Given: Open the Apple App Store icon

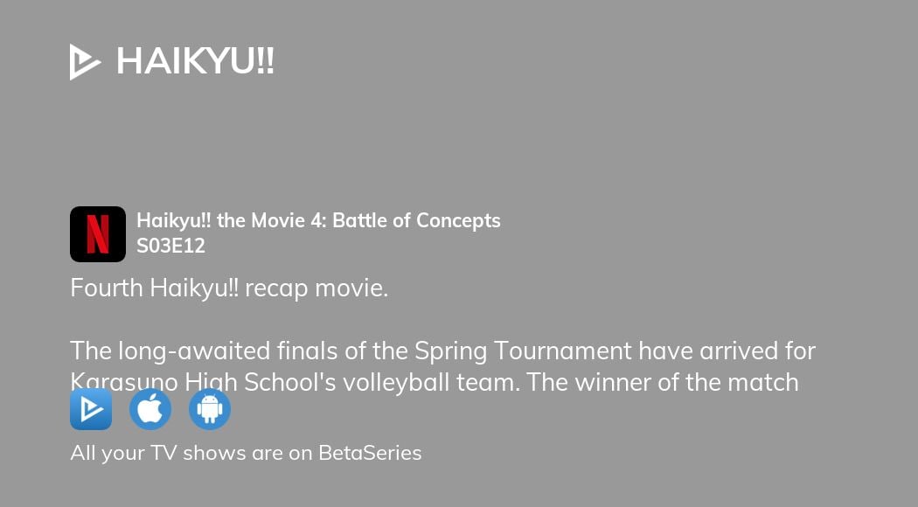Looking at the screenshot, I should [x=150, y=409].
